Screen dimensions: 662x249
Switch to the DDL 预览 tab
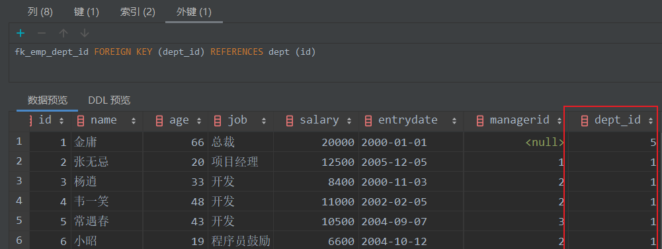[109, 100]
